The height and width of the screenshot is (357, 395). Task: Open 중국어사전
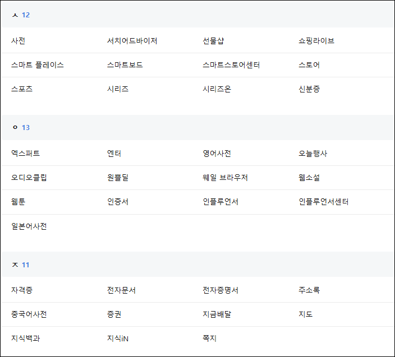click(x=29, y=314)
